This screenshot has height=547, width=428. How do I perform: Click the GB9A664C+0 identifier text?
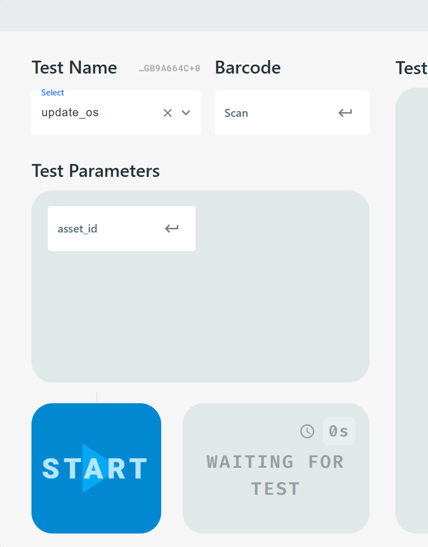[x=170, y=69]
